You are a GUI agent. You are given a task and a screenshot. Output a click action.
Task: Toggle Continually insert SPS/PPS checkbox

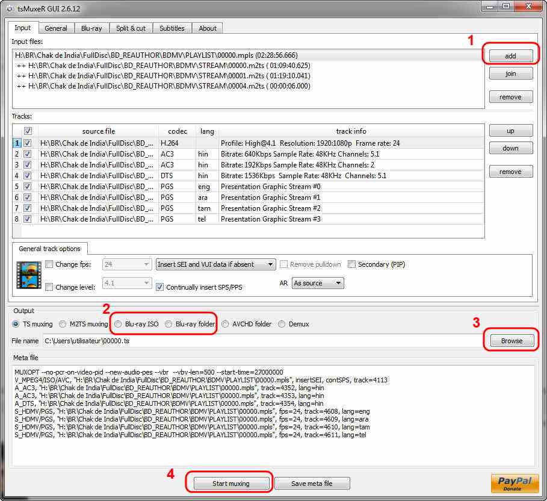click(x=160, y=287)
